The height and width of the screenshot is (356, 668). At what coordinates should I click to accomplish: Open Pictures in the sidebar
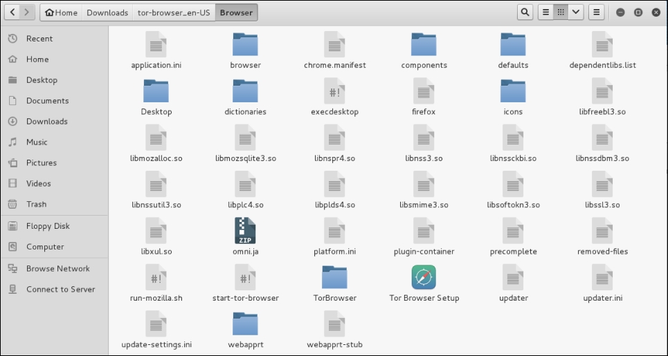pyautogui.click(x=54, y=162)
